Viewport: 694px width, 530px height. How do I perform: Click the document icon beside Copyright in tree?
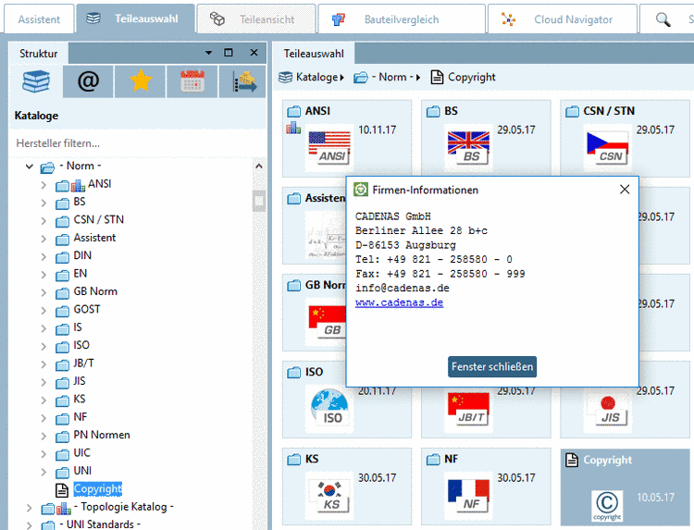(x=61, y=489)
